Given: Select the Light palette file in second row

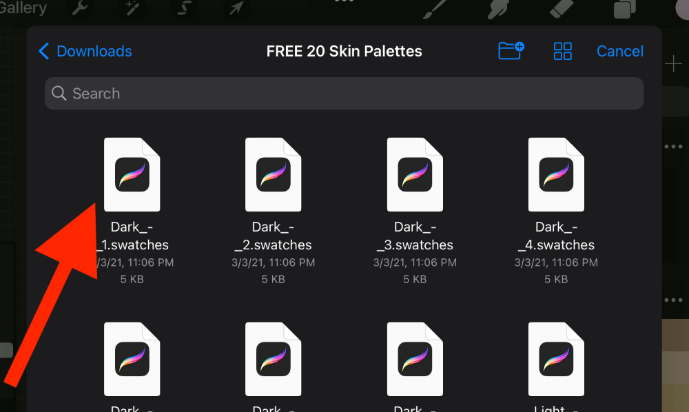Looking at the screenshot, I should click(x=556, y=359).
